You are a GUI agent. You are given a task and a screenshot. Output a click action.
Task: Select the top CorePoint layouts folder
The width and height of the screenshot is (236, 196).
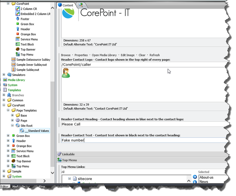[22, 4]
